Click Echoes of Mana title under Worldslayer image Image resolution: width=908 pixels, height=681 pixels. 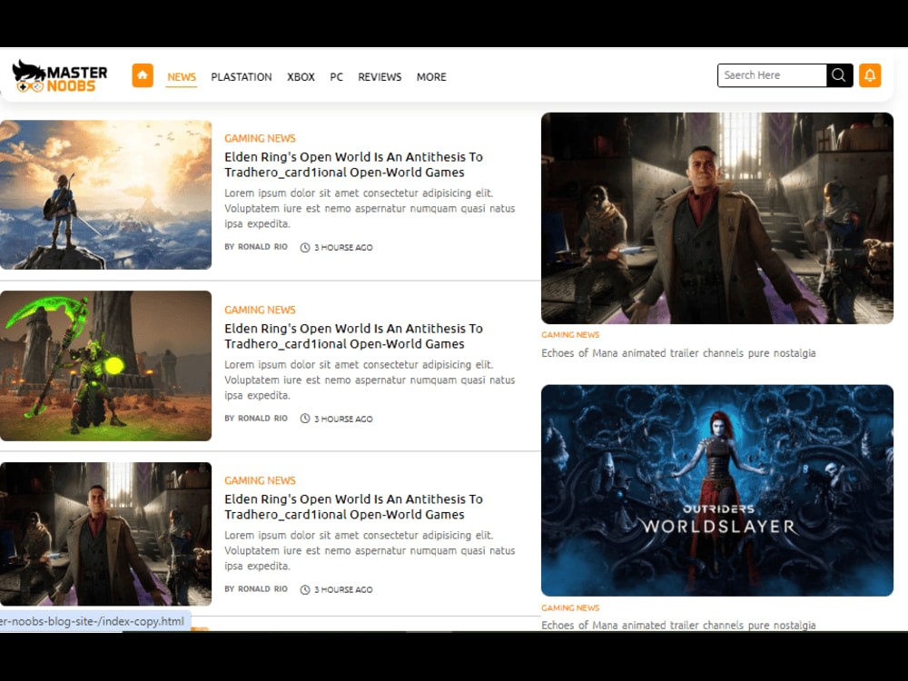point(678,626)
